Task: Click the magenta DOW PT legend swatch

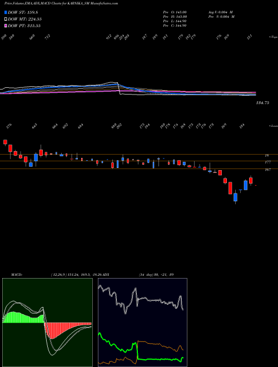Action: (6, 26)
